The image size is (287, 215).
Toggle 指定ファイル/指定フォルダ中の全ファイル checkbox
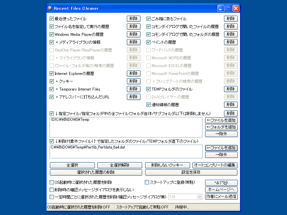click(52, 114)
